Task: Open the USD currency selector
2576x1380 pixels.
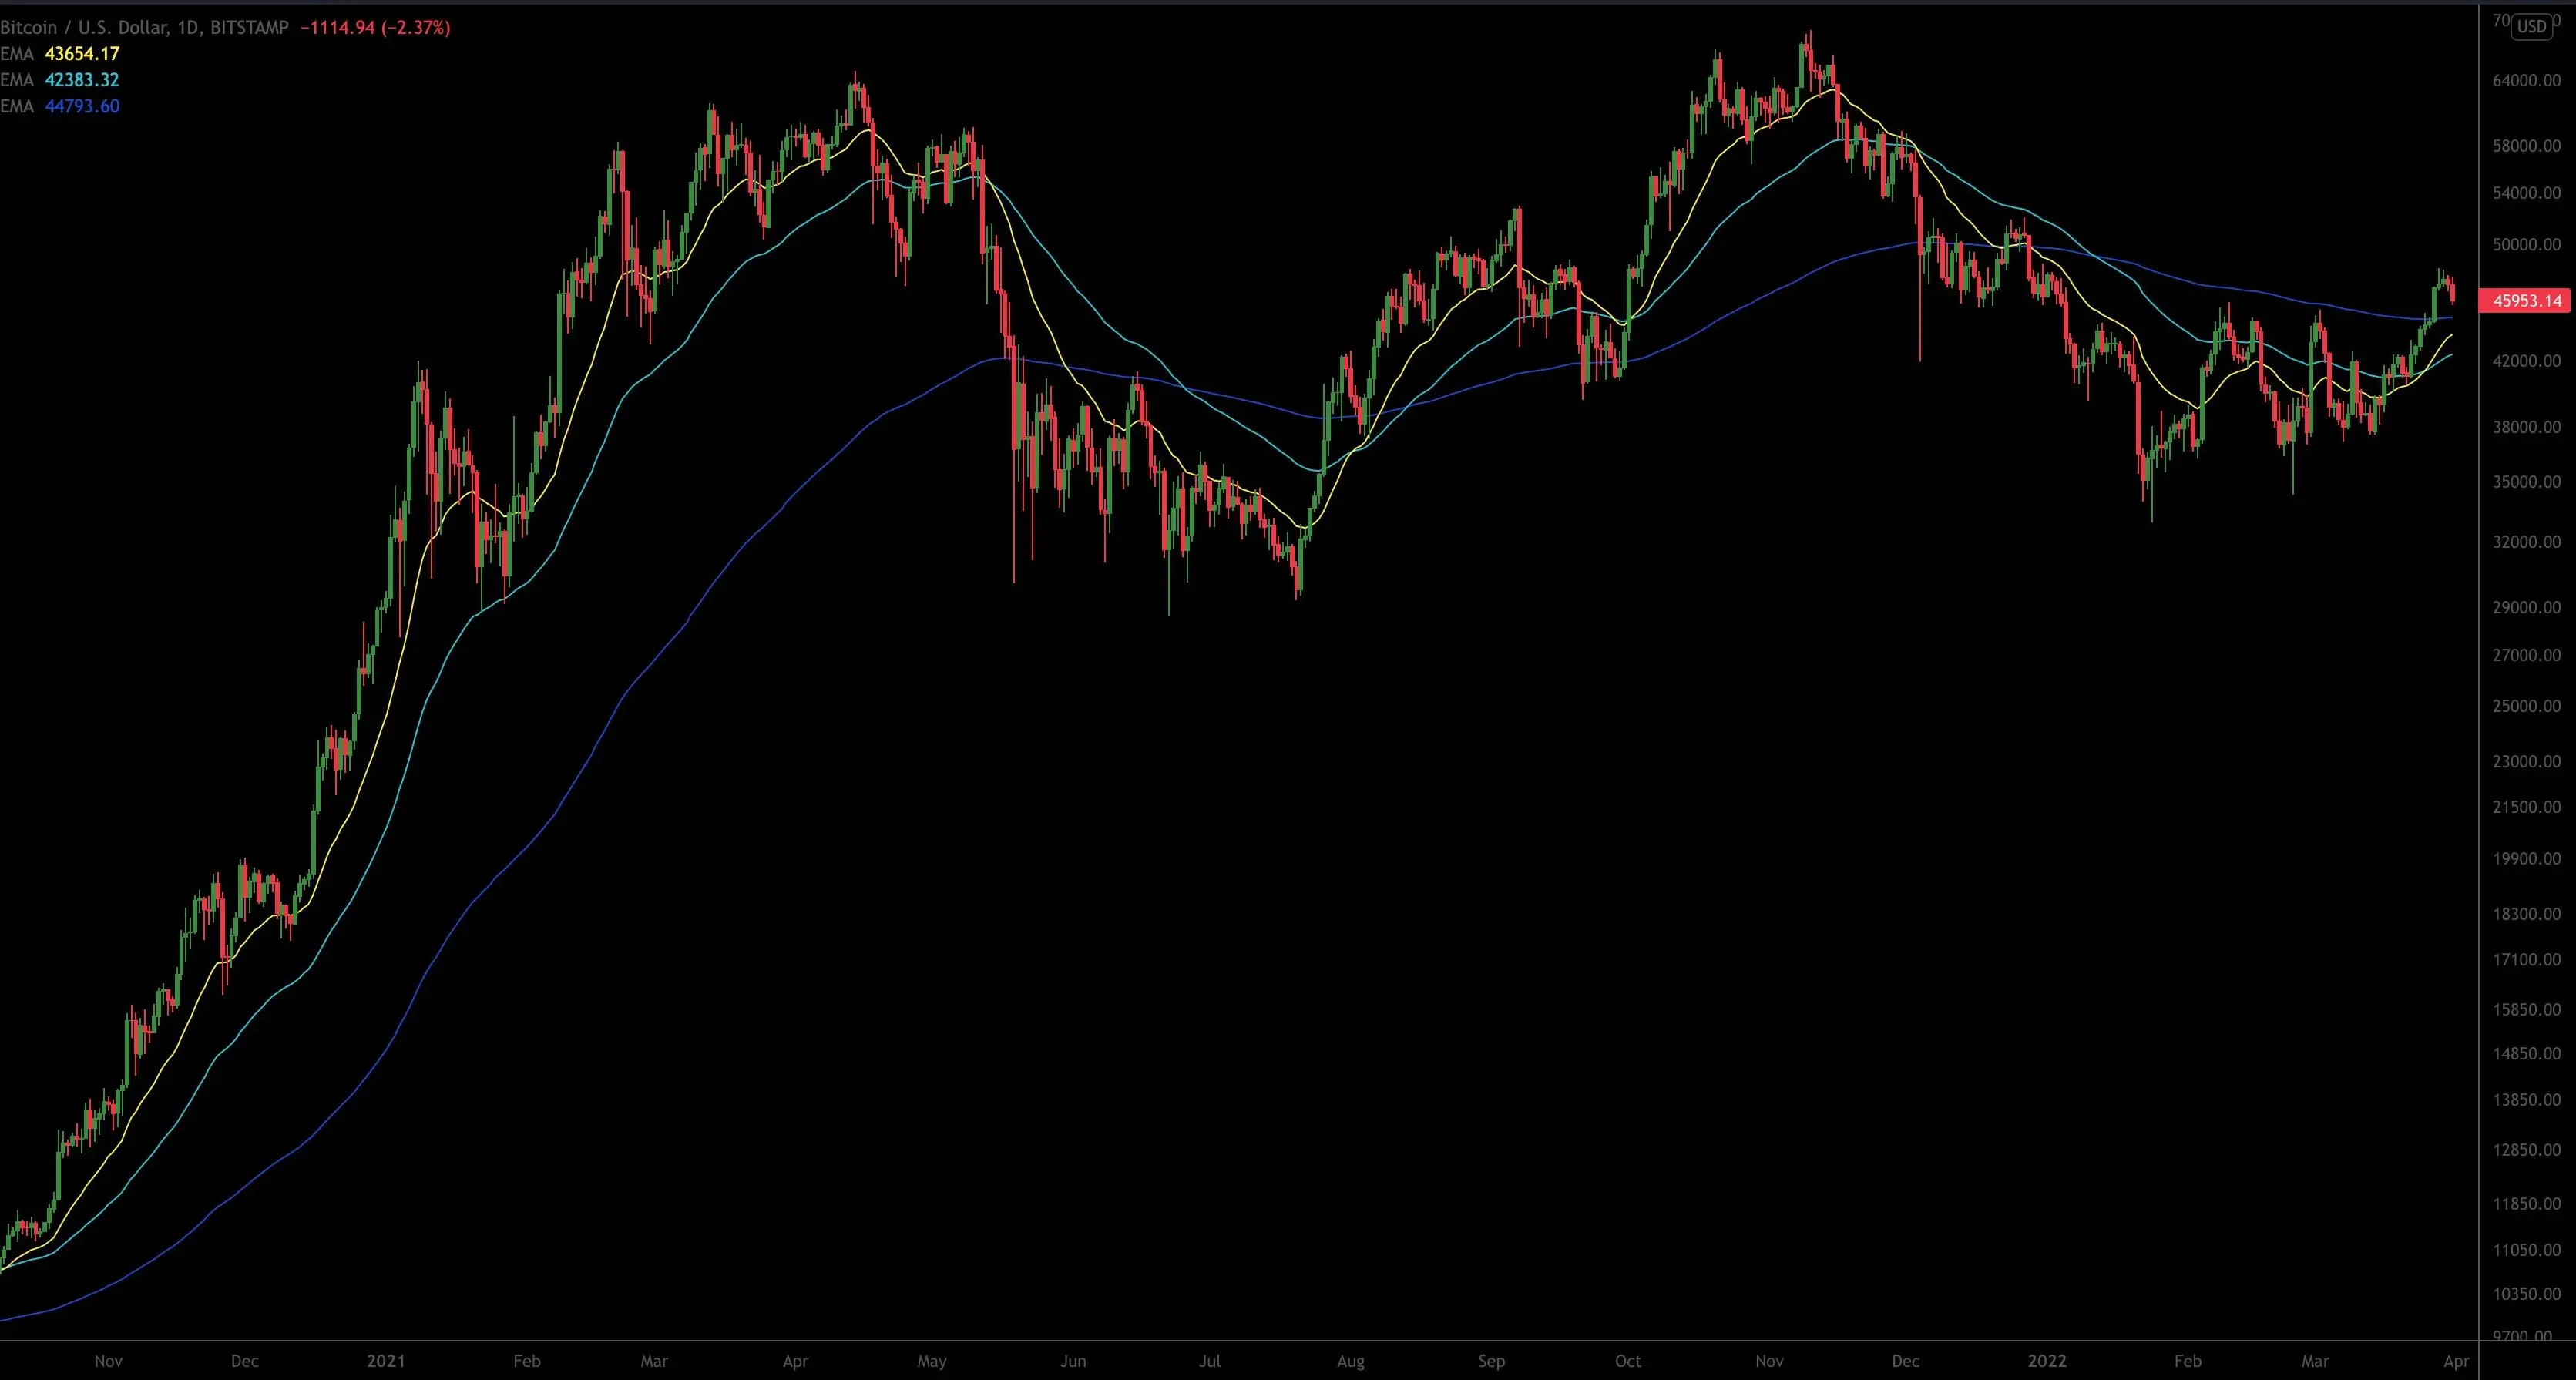Action: pyautogui.click(x=2531, y=26)
